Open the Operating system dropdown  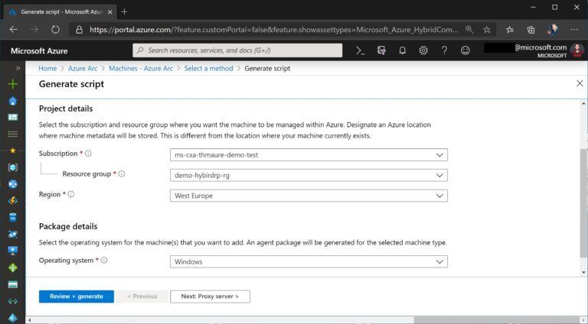tap(309, 261)
